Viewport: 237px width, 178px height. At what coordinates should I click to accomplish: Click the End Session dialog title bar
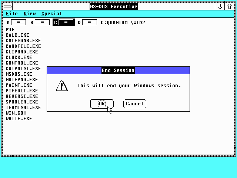point(118,70)
